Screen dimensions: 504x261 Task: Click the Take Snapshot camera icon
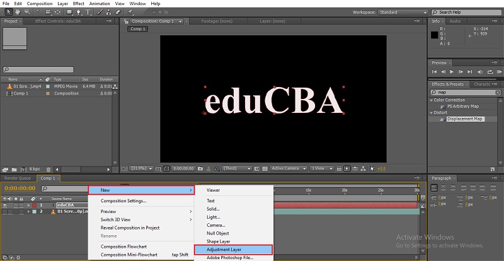(200, 168)
